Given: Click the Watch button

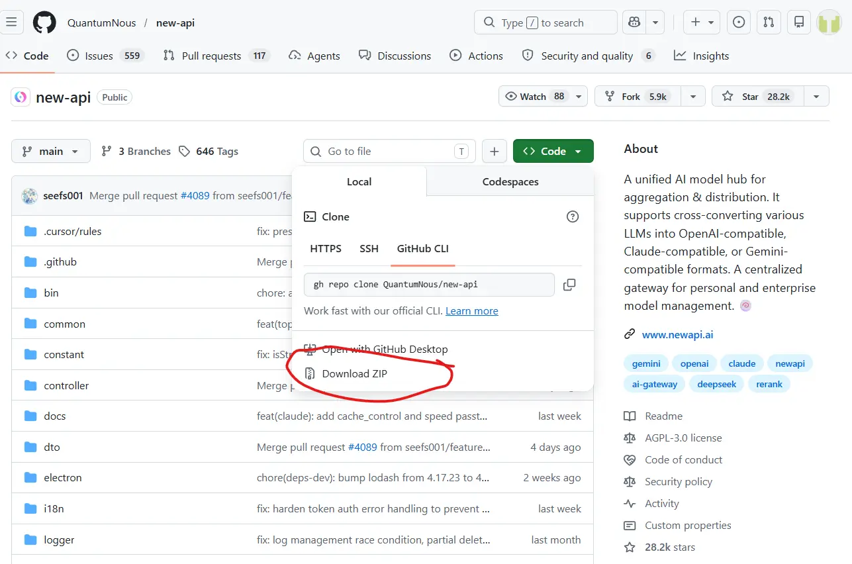Looking at the screenshot, I should click(x=535, y=97).
